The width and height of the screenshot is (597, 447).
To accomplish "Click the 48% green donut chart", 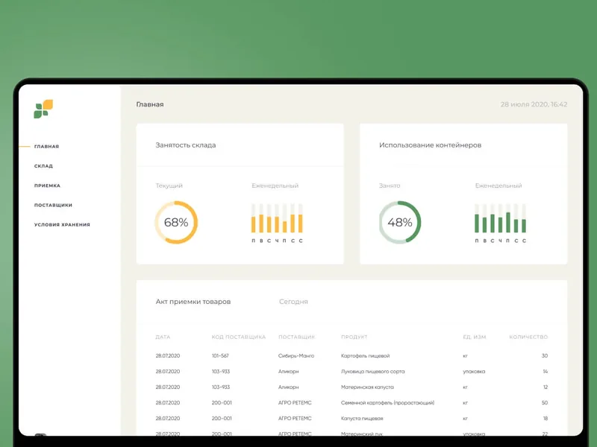I will click(x=400, y=222).
